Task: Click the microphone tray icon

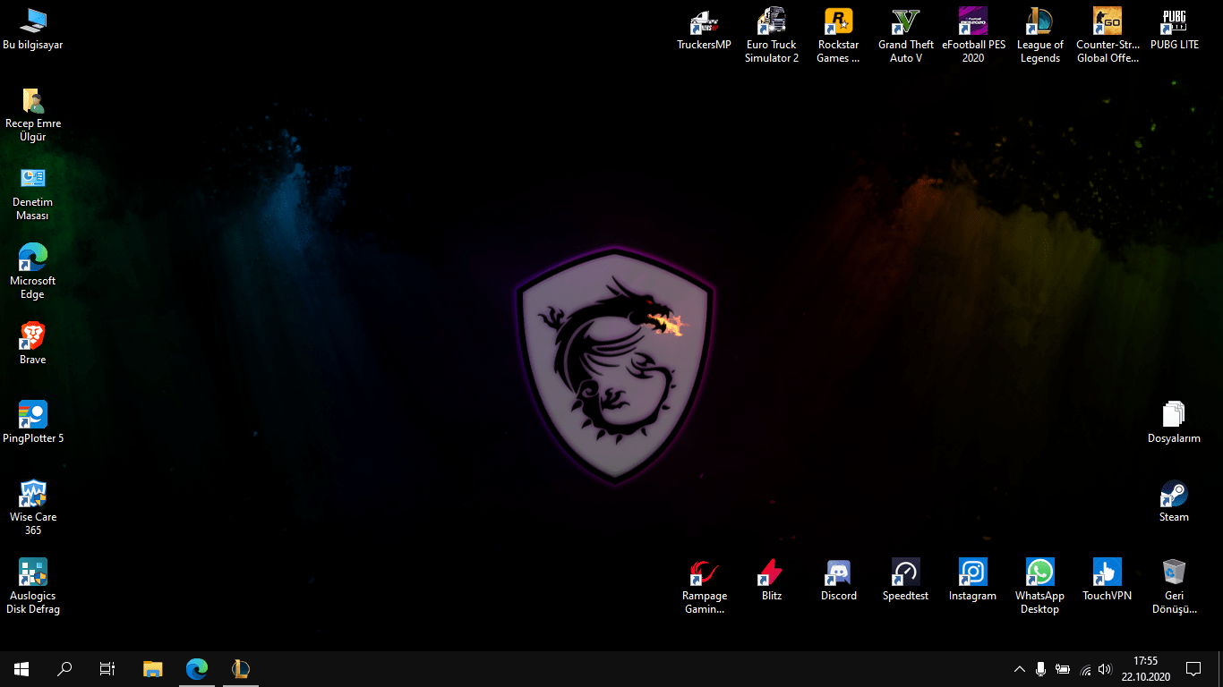Action: tap(1040, 669)
